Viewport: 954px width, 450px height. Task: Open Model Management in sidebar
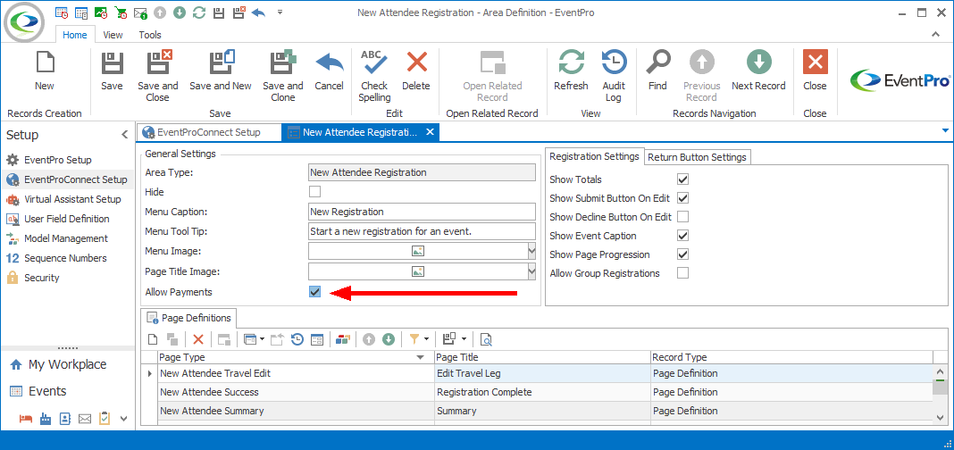(x=66, y=238)
